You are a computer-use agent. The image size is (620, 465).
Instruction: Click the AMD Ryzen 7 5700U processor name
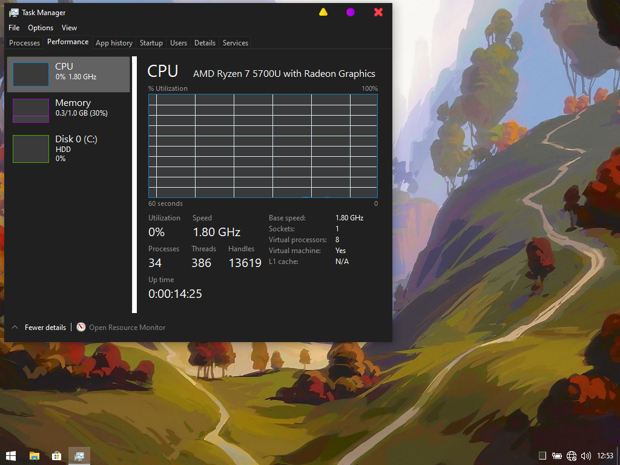pyautogui.click(x=284, y=73)
